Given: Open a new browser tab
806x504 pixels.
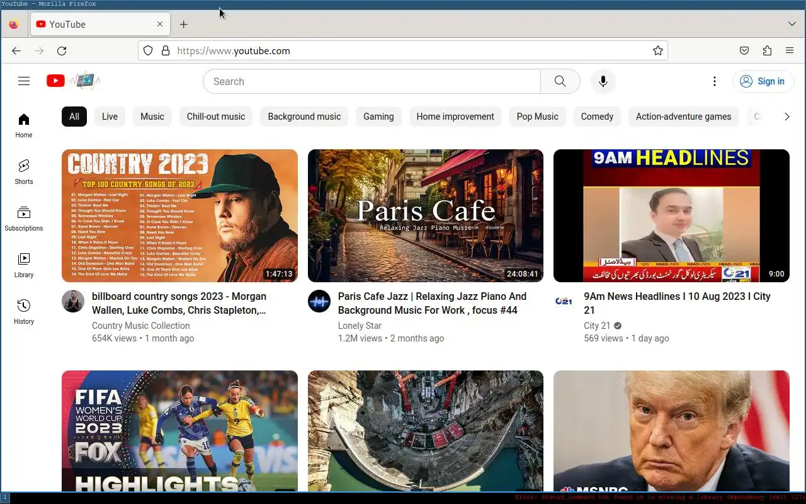Looking at the screenshot, I should pyautogui.click(x=183, y=24).
